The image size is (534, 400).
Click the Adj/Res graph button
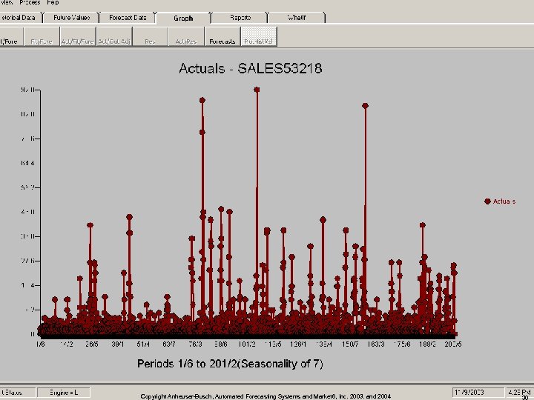[x=186, y=36]
